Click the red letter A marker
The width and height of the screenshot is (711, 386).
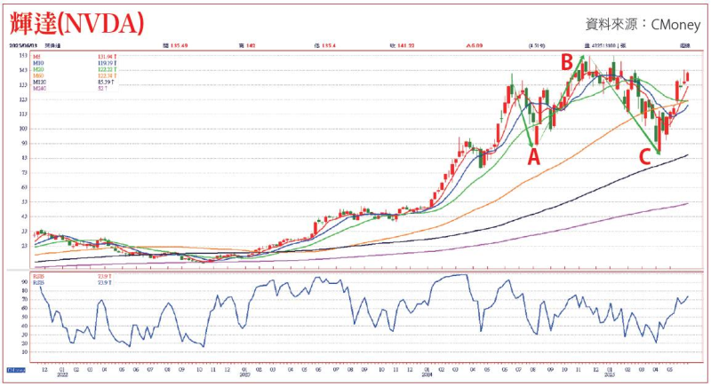coord(533,156)
